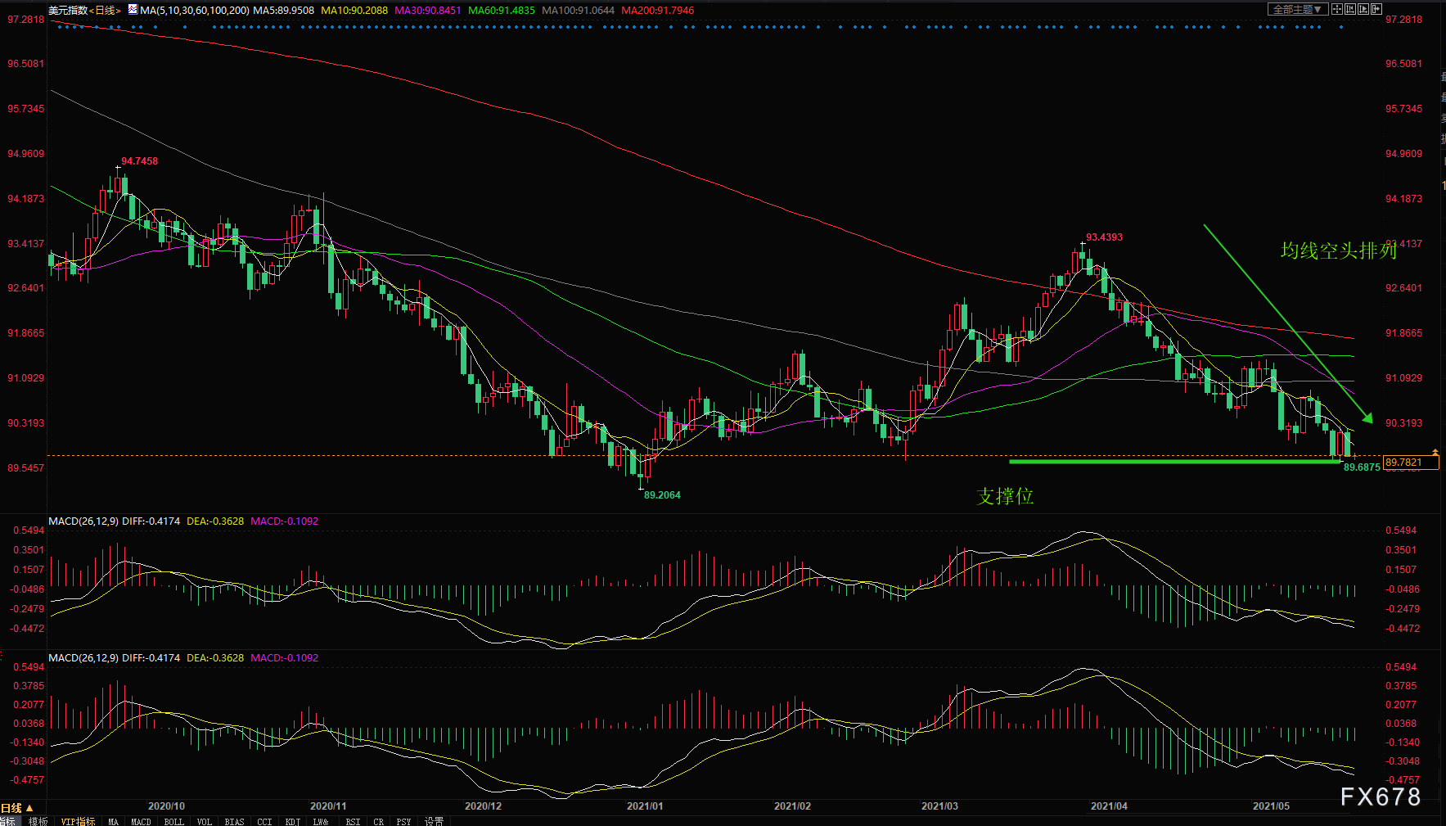Select the BIAS indicator
1446x826 pixels.
(x=234, y=821)
